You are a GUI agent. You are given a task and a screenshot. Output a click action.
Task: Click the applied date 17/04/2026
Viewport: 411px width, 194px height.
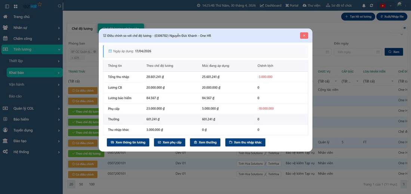click(143, 51)
